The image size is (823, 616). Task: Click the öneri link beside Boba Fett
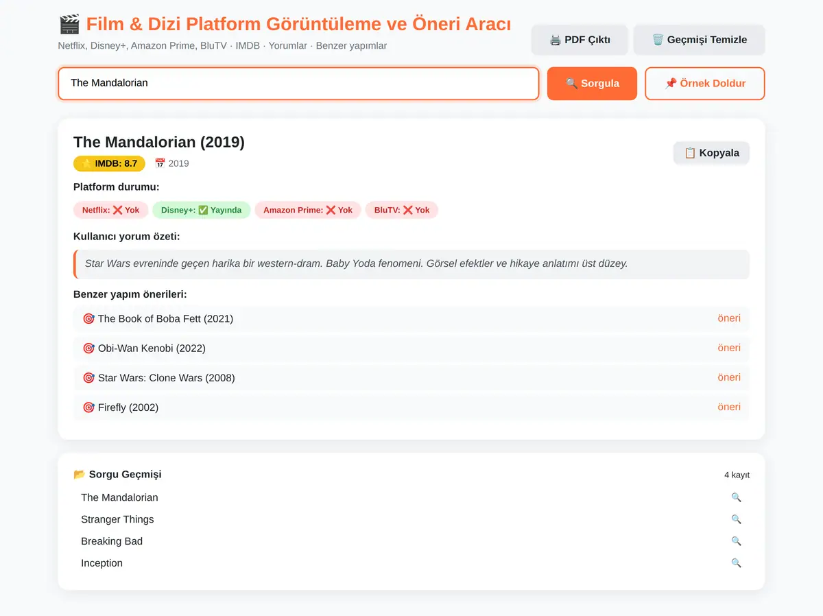point(729,318)
